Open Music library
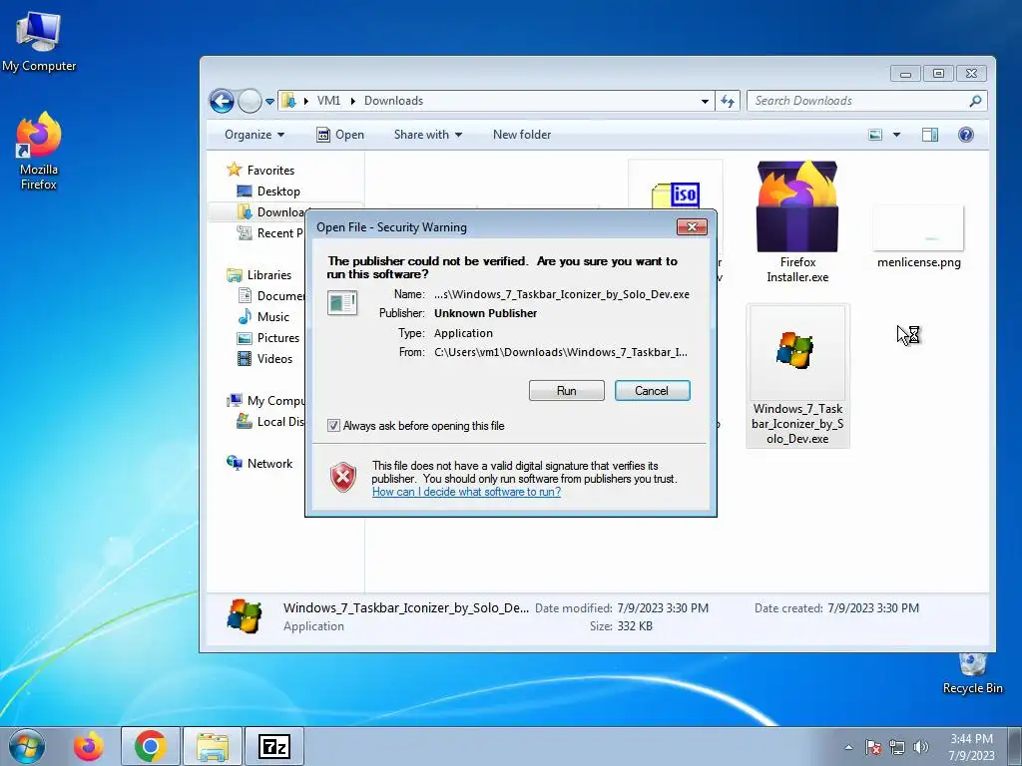The width and height of the screenshot is (1022, 766). coord(263,317)
